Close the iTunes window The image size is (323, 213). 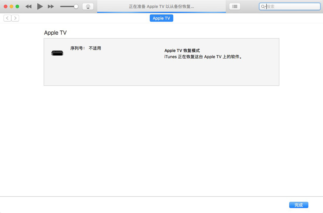(5, 6)
